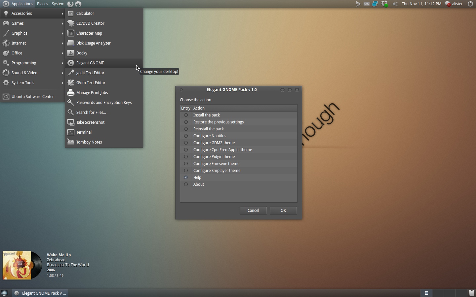Open Character Map icon
476x297 pixels.
click(x=70, y=33)
